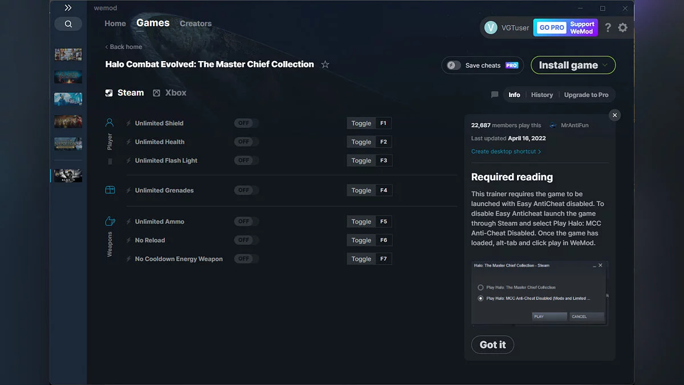Click Toggle button for No Cooldown Energy Weapon
The width and height of the screenshot is (684, 385).
click(x=361, y=259)
